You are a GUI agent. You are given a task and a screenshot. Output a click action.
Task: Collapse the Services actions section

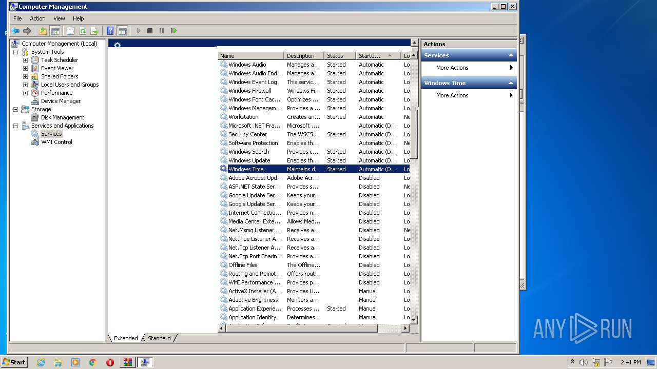[511, 55]
